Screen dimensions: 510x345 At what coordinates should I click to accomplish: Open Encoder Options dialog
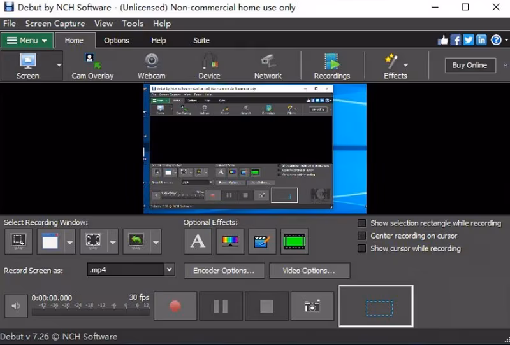(x=224, y=271)
